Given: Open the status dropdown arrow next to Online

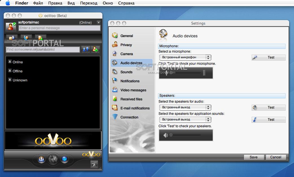Looking at the screenshot, I should (98, 22).
